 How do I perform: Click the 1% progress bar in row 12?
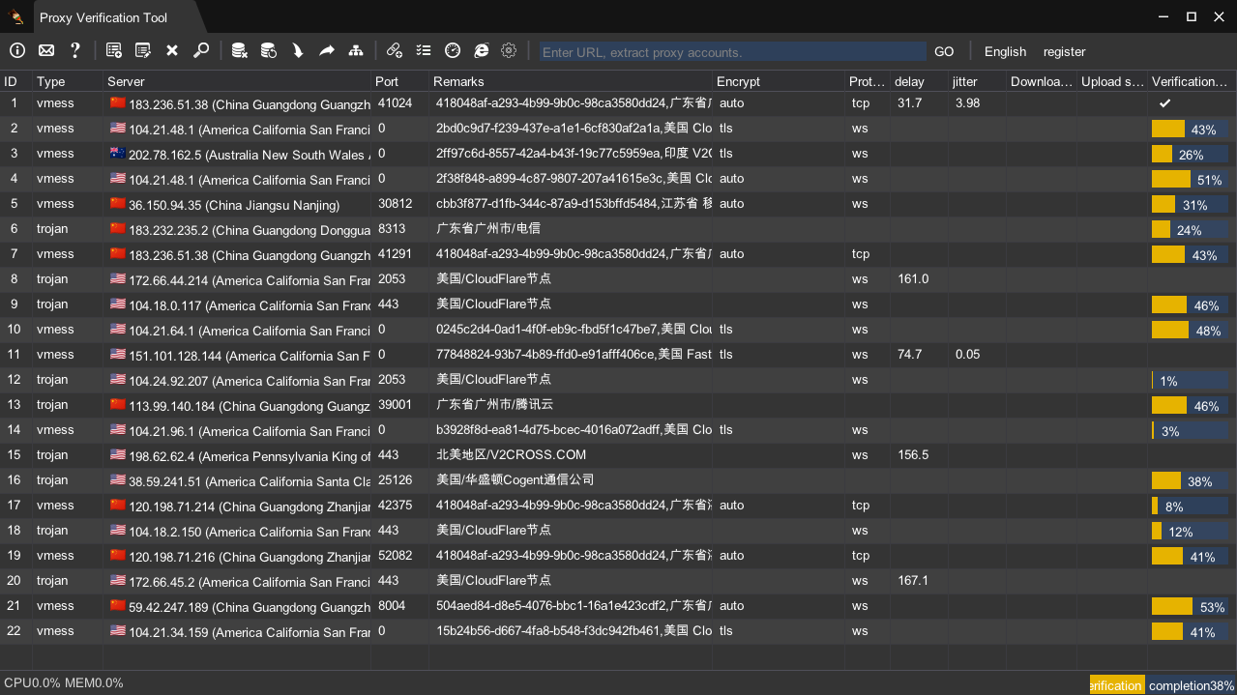(1190, 380)
